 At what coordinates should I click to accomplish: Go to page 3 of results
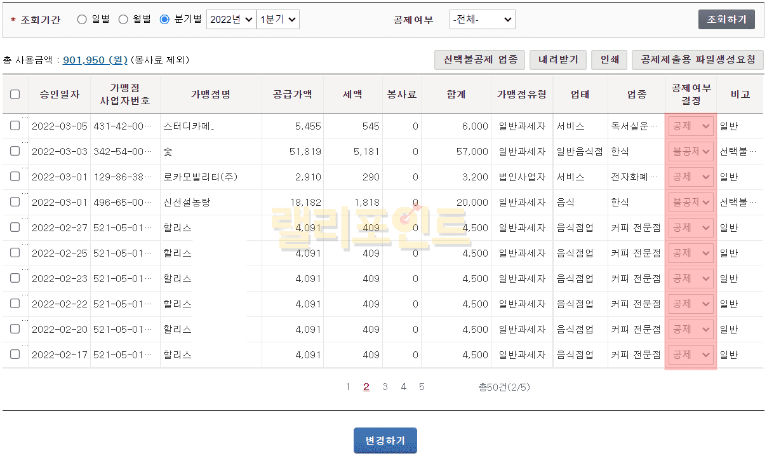(385, 387)
